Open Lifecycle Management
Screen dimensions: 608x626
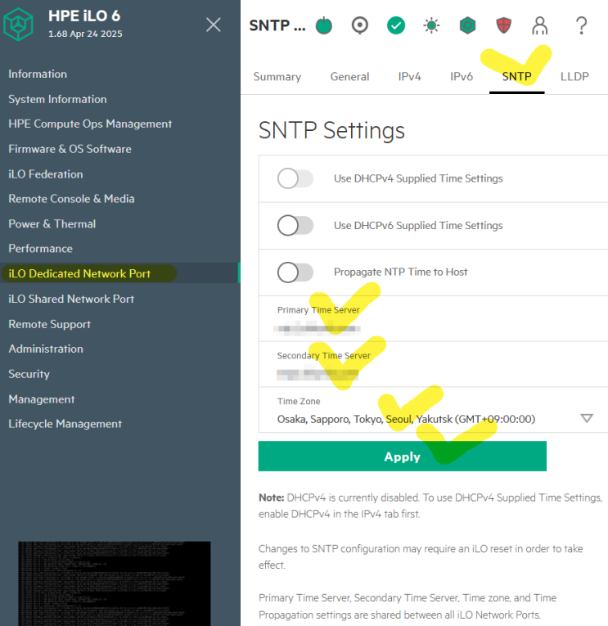pos(65,424)
